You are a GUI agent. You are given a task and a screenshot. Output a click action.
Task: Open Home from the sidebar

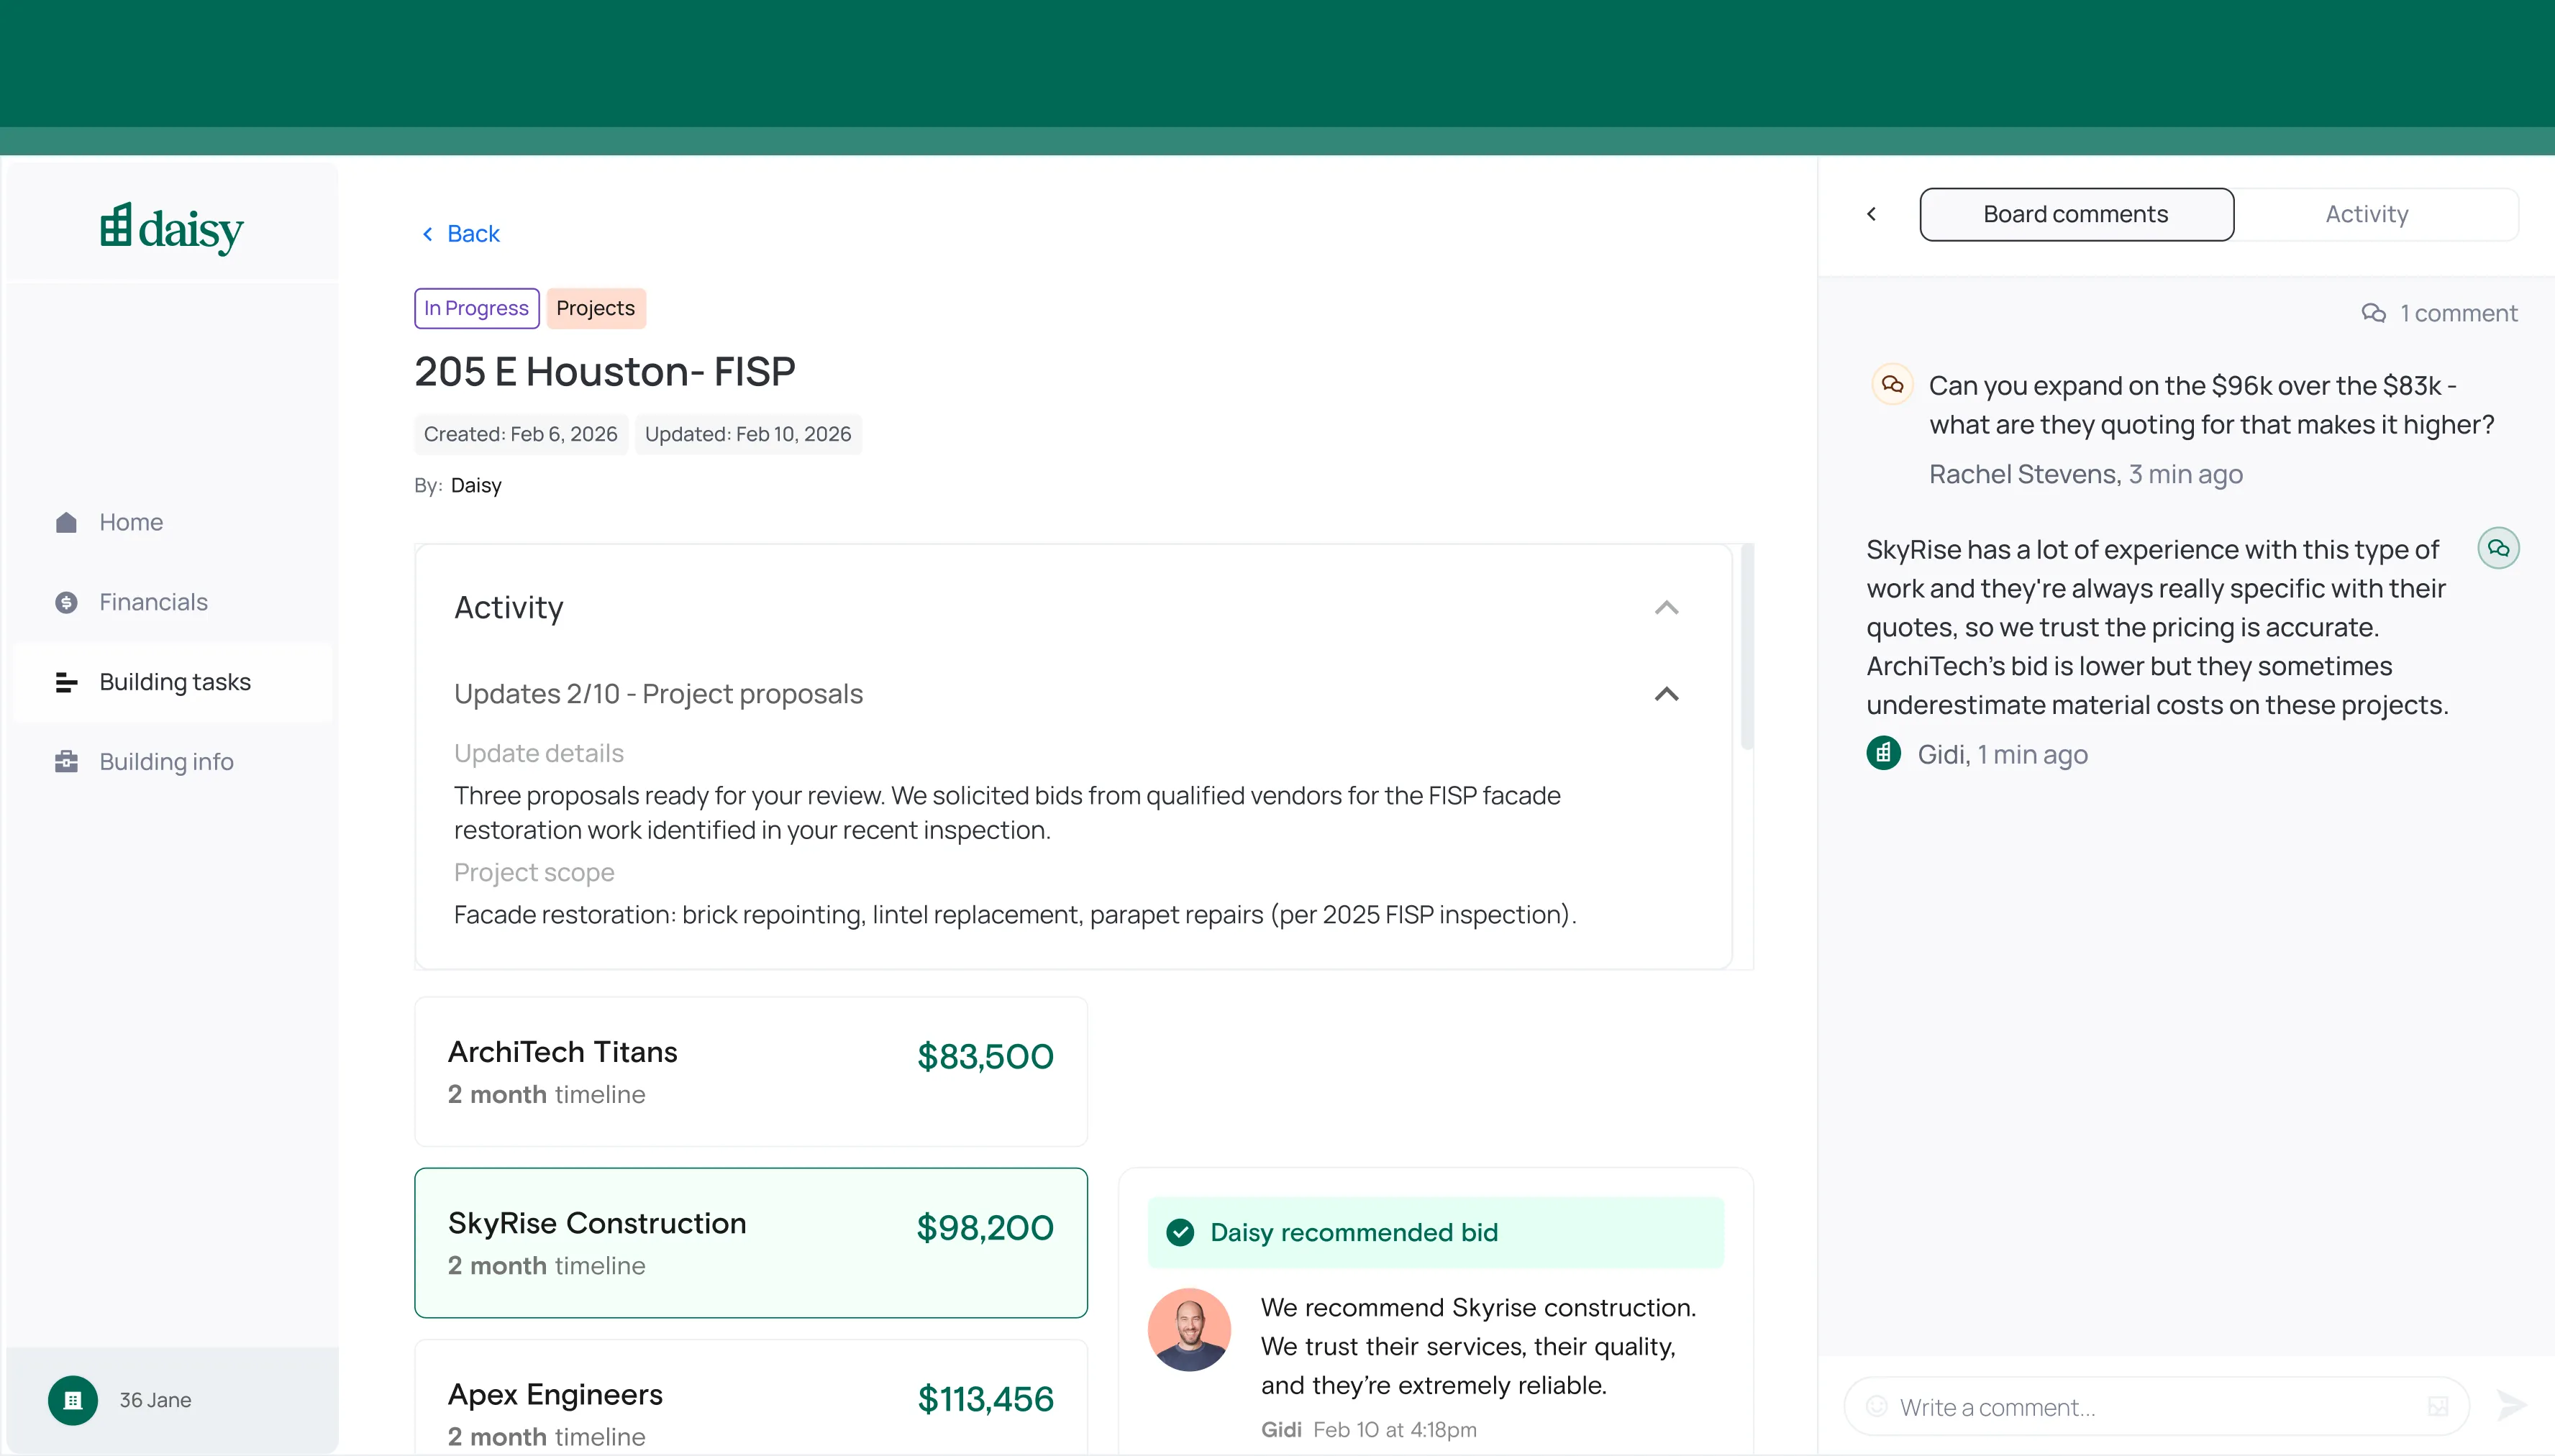(x=130, y=522)
